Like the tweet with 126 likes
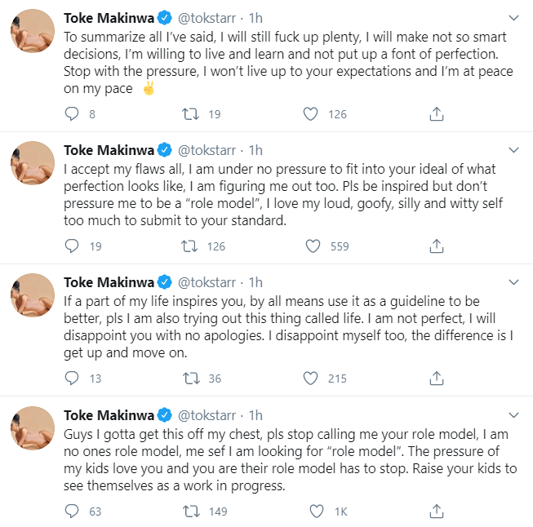 tap(311, 114)
